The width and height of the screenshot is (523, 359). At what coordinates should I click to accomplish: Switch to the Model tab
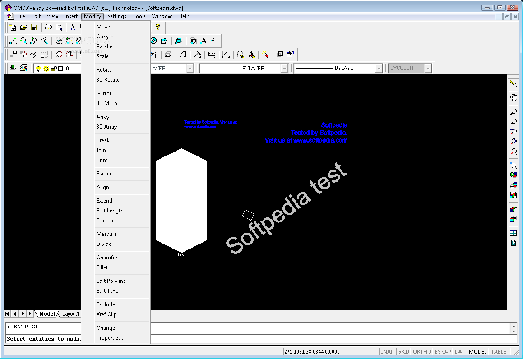tap(46, 314)
